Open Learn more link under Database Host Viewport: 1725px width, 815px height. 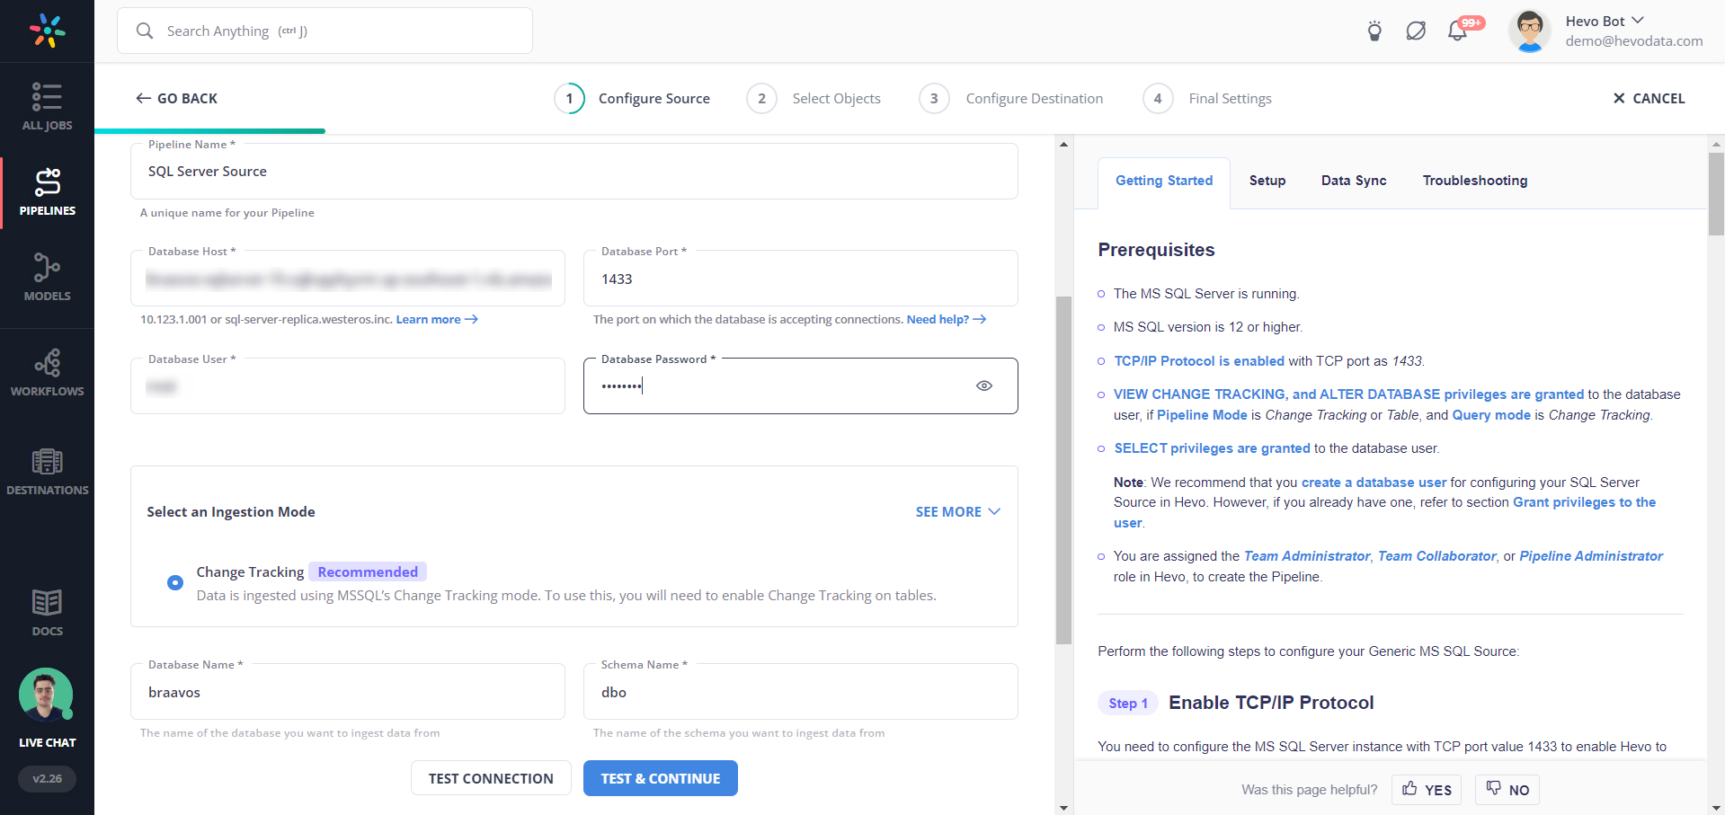pos(437,319)
